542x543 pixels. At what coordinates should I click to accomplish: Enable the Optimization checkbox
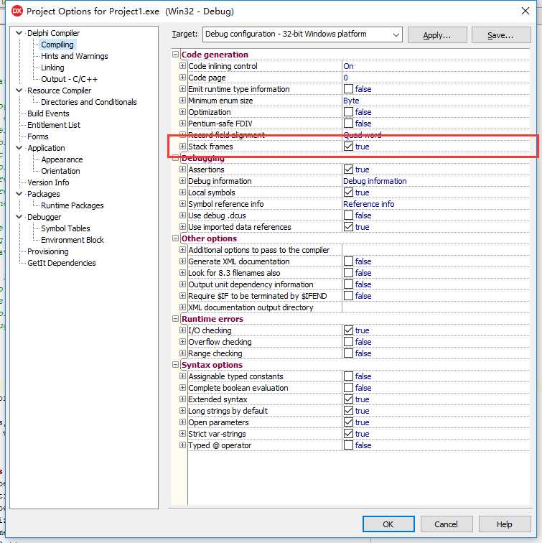click(348, 112)
